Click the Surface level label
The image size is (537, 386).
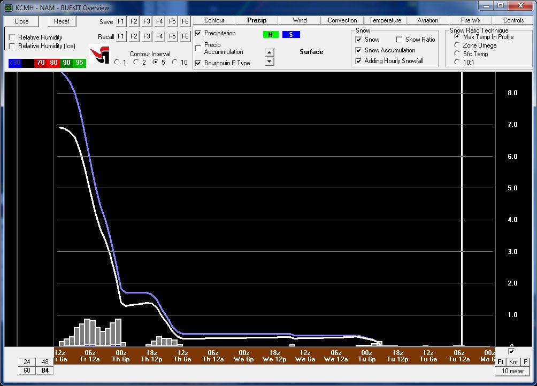point(311,52)
